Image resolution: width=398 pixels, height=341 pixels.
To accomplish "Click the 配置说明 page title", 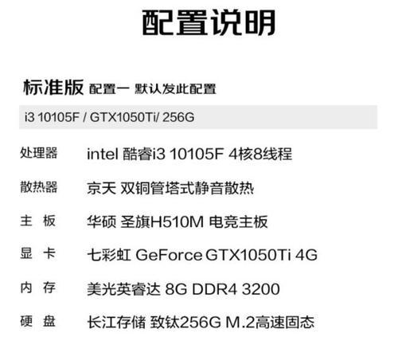I will click(x=209, y=22).
